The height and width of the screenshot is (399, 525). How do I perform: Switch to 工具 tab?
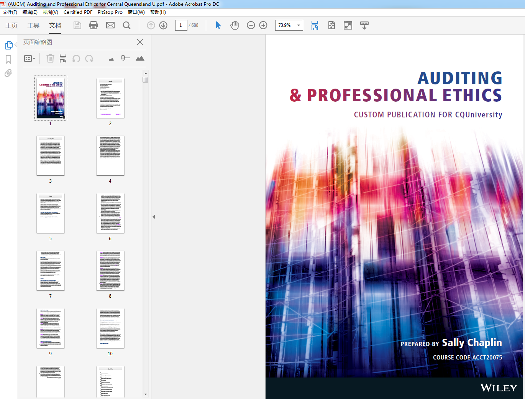point(33,25)
